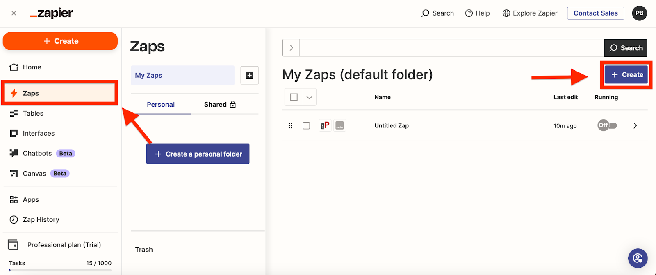The height and width of the screenshot is (275, 656).
Task: Click the Tasks usage progress bar
Action: [60, 270]
